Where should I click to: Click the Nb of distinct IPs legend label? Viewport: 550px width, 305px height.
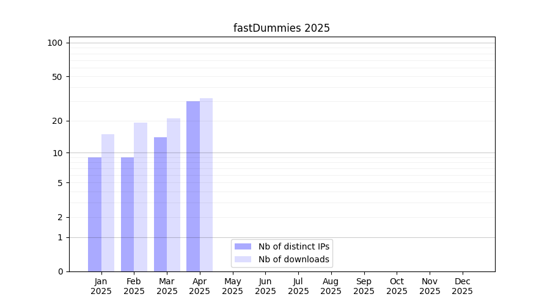point(293,246)
